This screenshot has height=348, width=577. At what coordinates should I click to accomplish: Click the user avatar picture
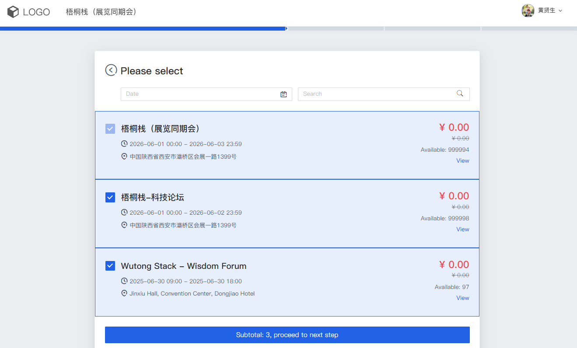pos(528,10)
